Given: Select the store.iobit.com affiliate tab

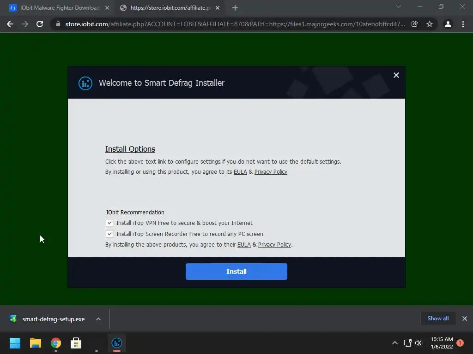Looking at the screenshot, I should (x=170, y=8).
